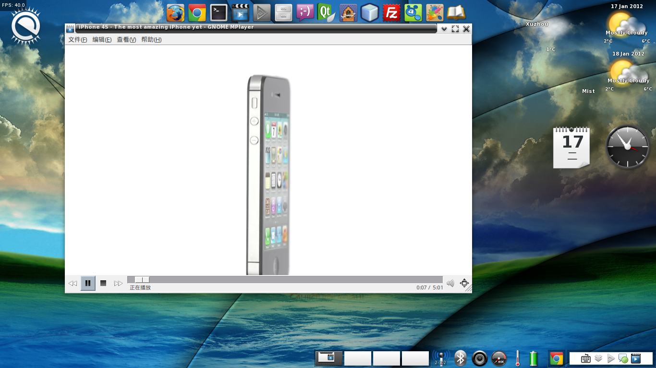Open the 文件(F) menu

[x=78, y=40]
